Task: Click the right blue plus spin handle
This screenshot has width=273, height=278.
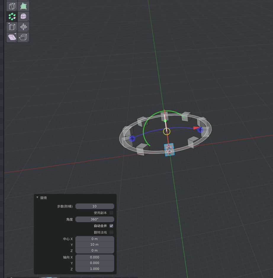Action: [200, 130]
